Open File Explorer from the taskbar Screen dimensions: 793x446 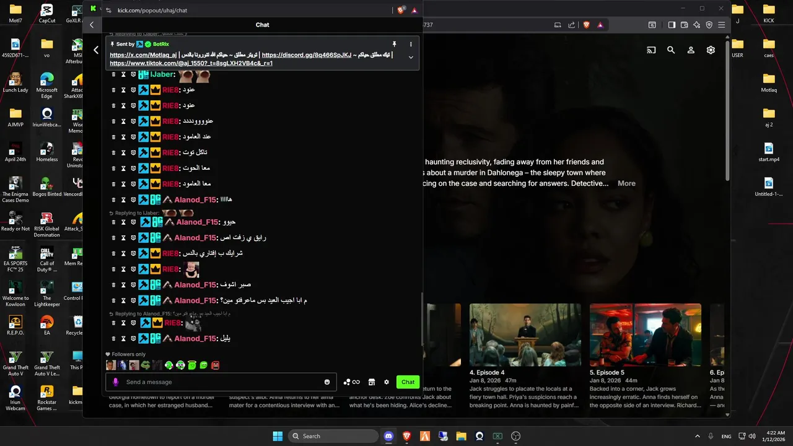462,436
